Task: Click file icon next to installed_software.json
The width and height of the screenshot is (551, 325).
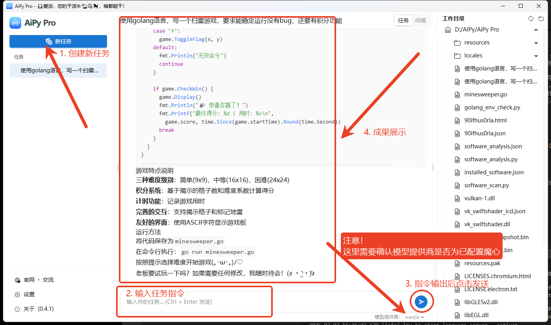Action: pyautogui.click(x=457, y=172)
